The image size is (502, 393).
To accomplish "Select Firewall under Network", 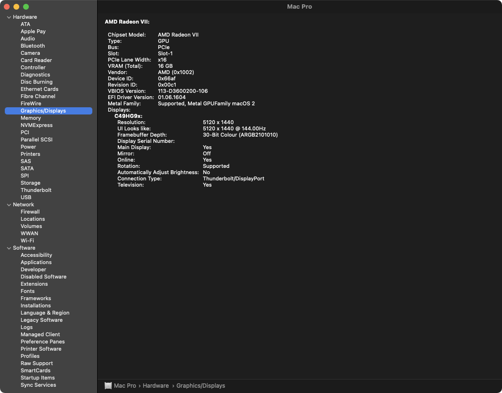I will coord(30,212).
